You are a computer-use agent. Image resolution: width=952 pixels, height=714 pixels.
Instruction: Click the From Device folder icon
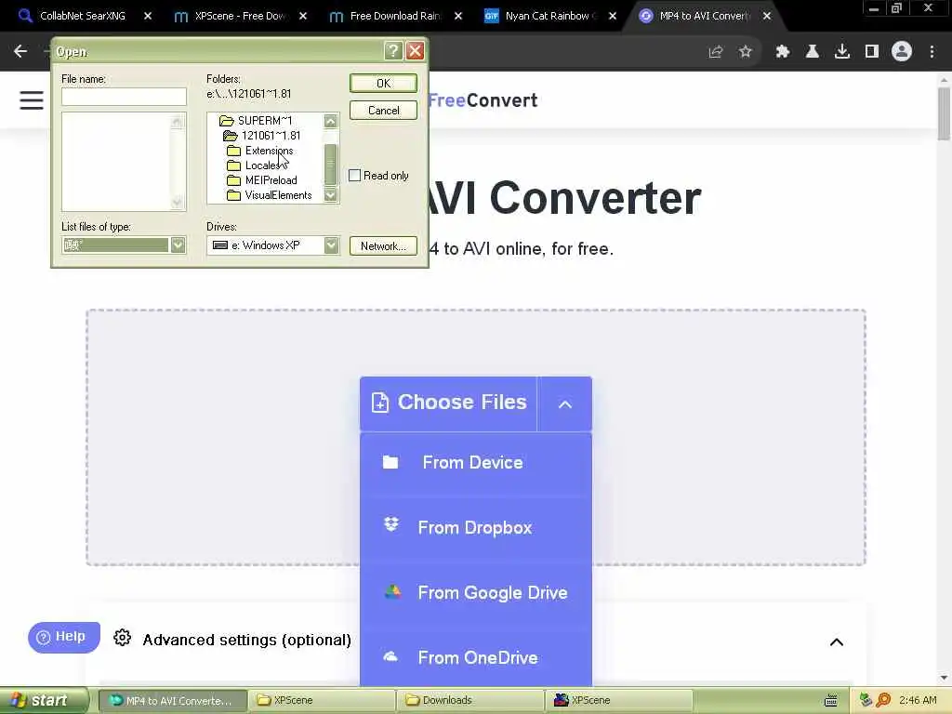pyautogui.click(x=390, y=463)
